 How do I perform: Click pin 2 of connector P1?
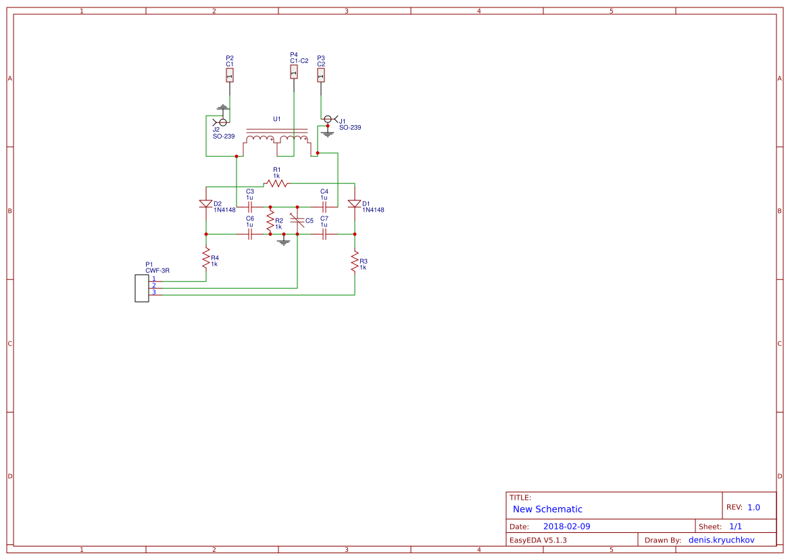[154, 285]
